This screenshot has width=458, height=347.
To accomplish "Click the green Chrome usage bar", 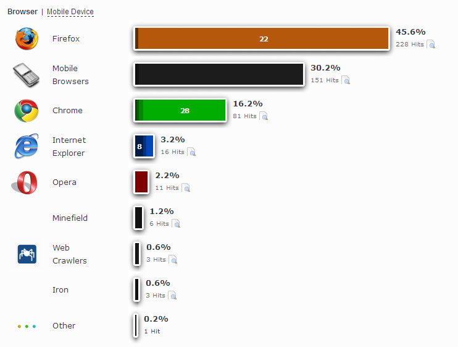I will coord(180,110).
